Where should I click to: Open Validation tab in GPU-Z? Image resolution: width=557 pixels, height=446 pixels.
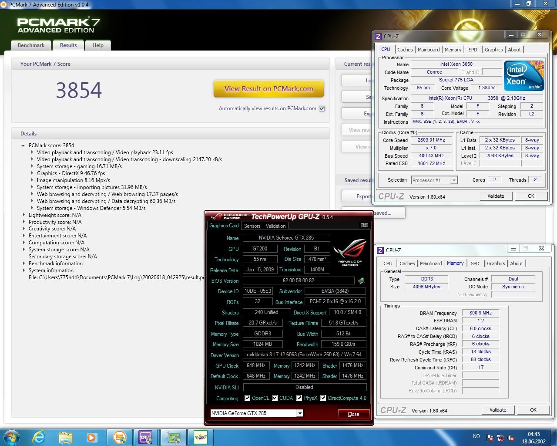[276, 226]
